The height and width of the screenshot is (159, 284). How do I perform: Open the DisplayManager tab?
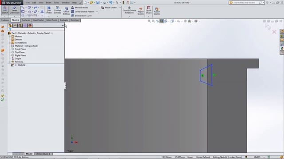pos(30,26)
